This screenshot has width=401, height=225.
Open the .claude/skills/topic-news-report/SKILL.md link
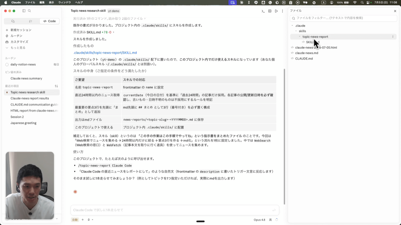[105, 52]
